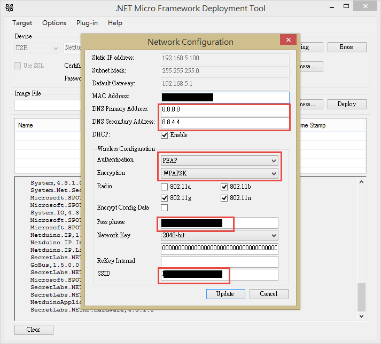The image size is (381, 344).
Task: Click the GoBus,1.5.0.0 log line
Action: tap(55, 265)
